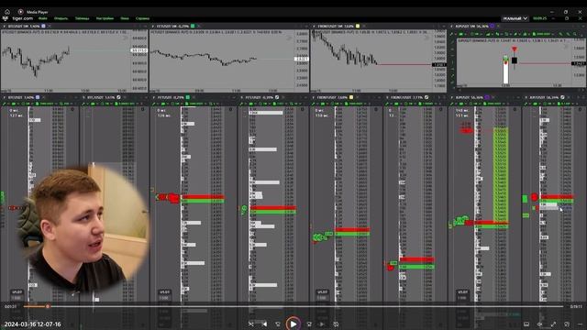Image resolution: width=587 pixels, height=330 pixels.
Task: Click round icon on second FRONTUSDT order book tab
Action: tap(426, 97)
